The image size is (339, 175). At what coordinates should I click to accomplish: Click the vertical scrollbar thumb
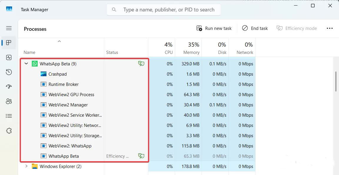coord(336,81)
